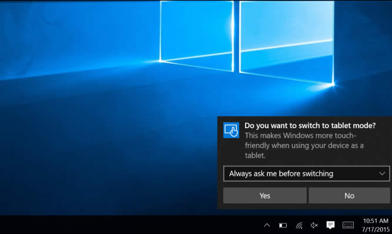This screenshot has width=392, height=234.
Task: Click the 7/17/2015 date in taskbar
Action: (376, 229)
